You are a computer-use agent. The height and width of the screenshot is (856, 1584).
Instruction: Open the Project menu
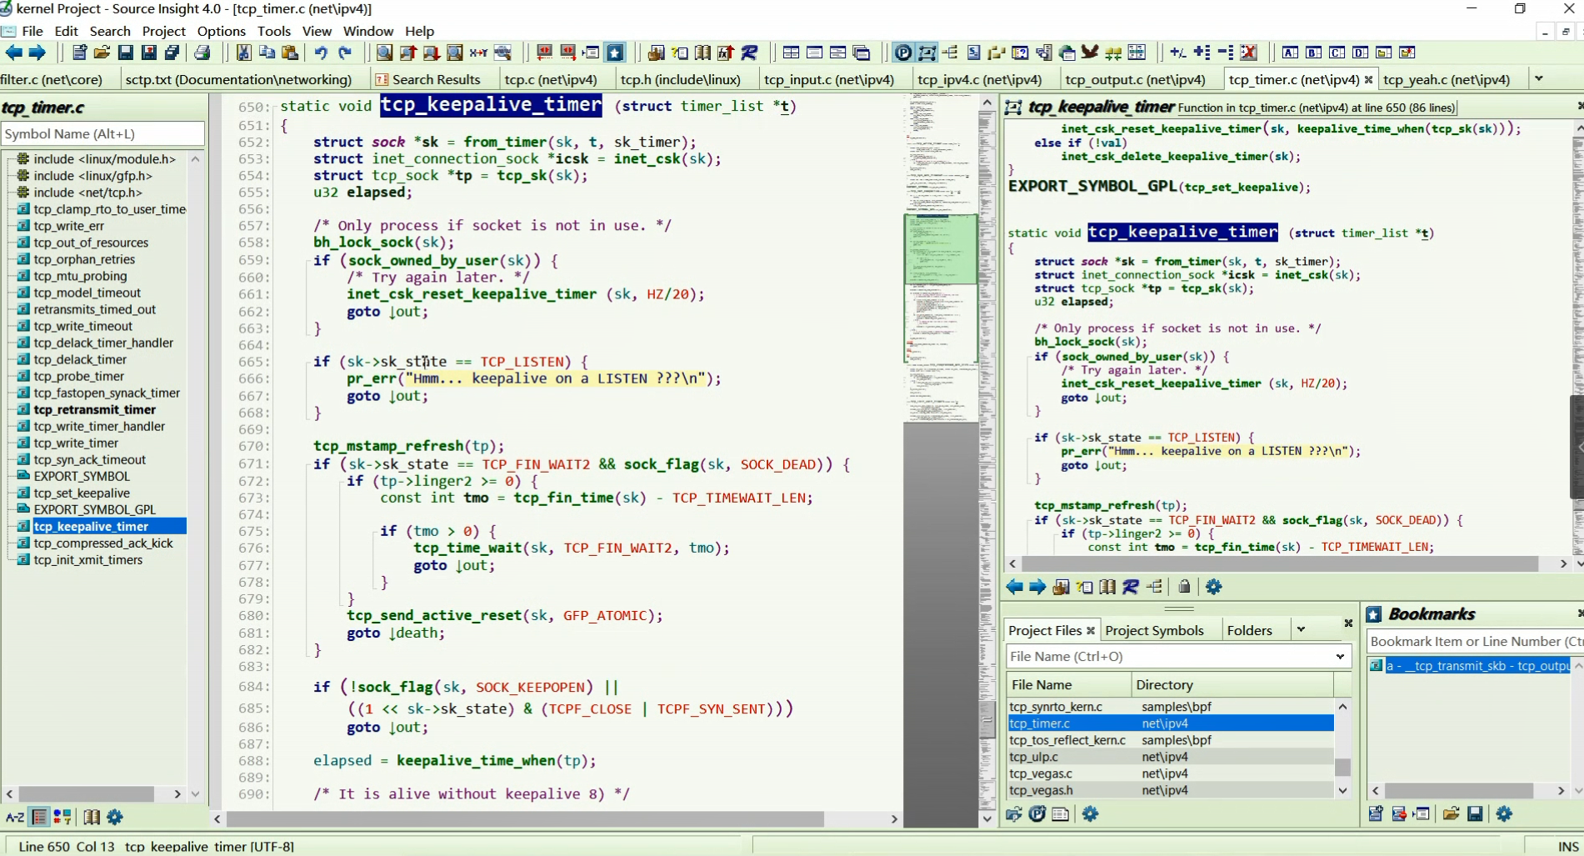(x=164, y=31)
